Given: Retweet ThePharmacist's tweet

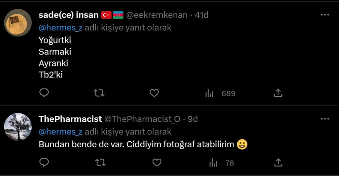Looking at the screenshot, I should coord(99,162).
